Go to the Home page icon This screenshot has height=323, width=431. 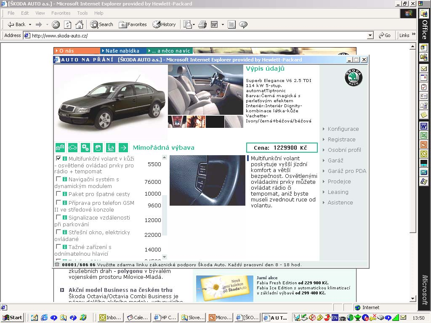[x=80, y=25]
